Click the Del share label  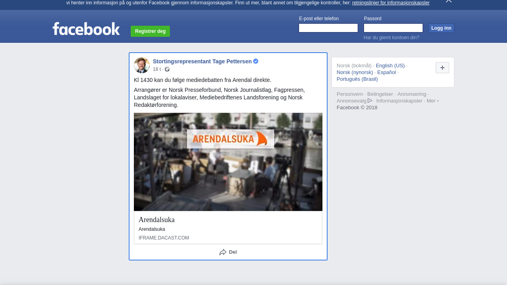tap(233, 252)
